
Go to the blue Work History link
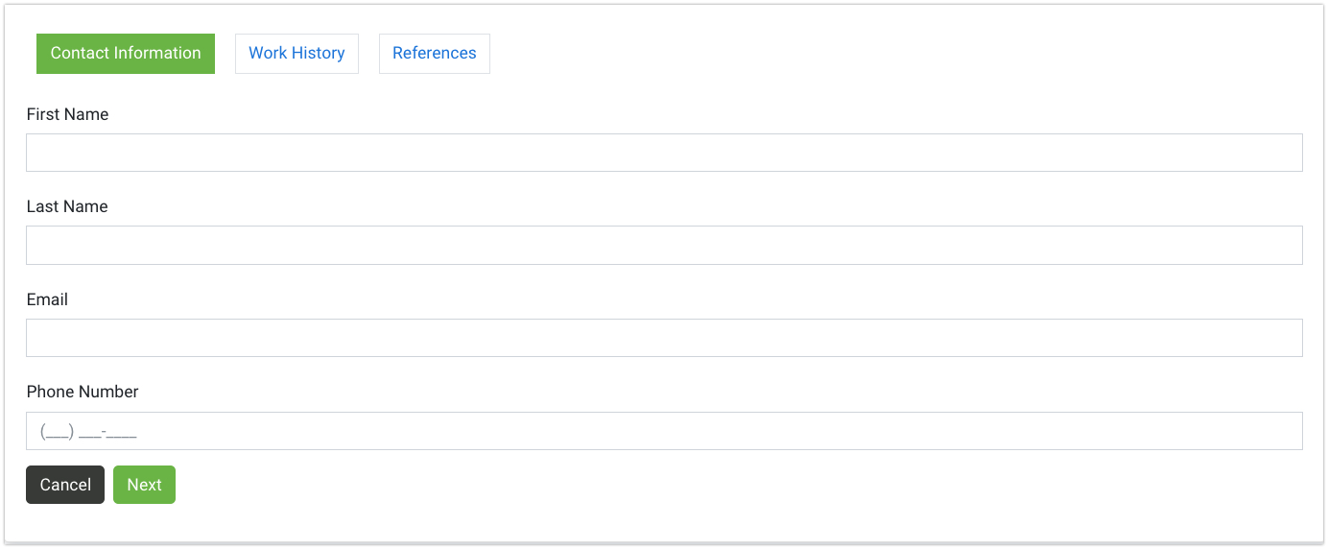(x=296, y=54)
